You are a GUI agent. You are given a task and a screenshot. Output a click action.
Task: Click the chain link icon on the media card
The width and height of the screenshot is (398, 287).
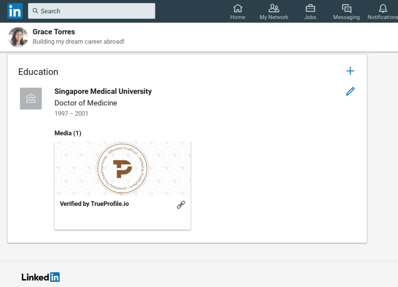181,205
